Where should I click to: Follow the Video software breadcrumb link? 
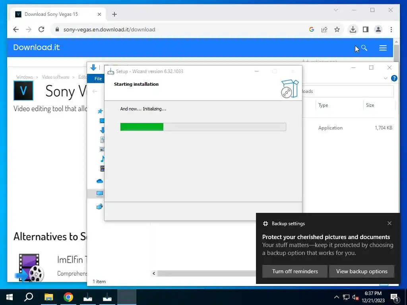[x=56, y=77]
